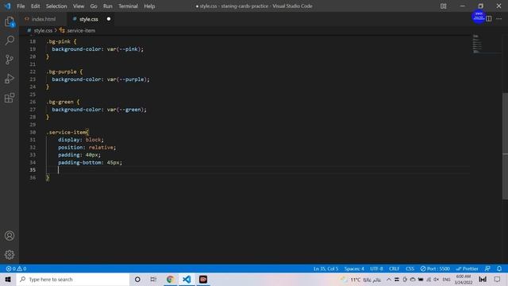Open the Go menu
The height and width of the screenshot is (286, 508).
coord(94,6)
